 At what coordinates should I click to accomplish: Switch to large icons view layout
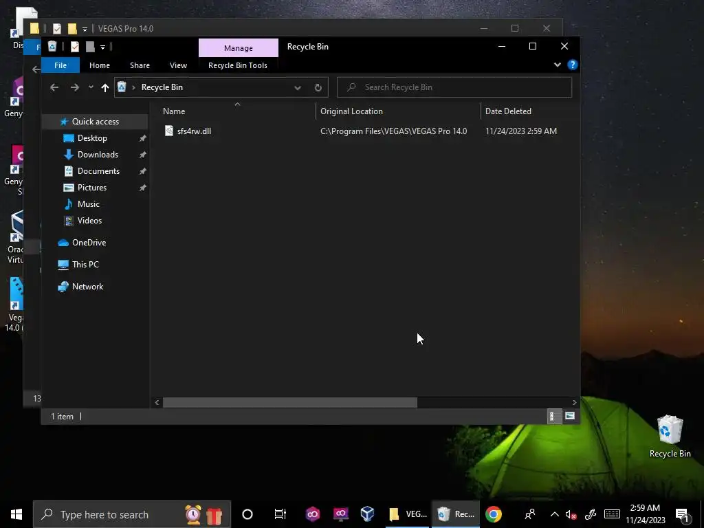point(570,416)
